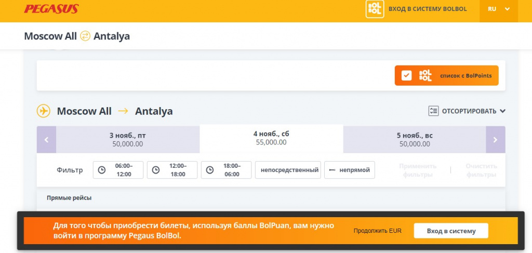Select the непрямой flight filter
This screenshot has height=253, width=532.
(x=349, y=170)
